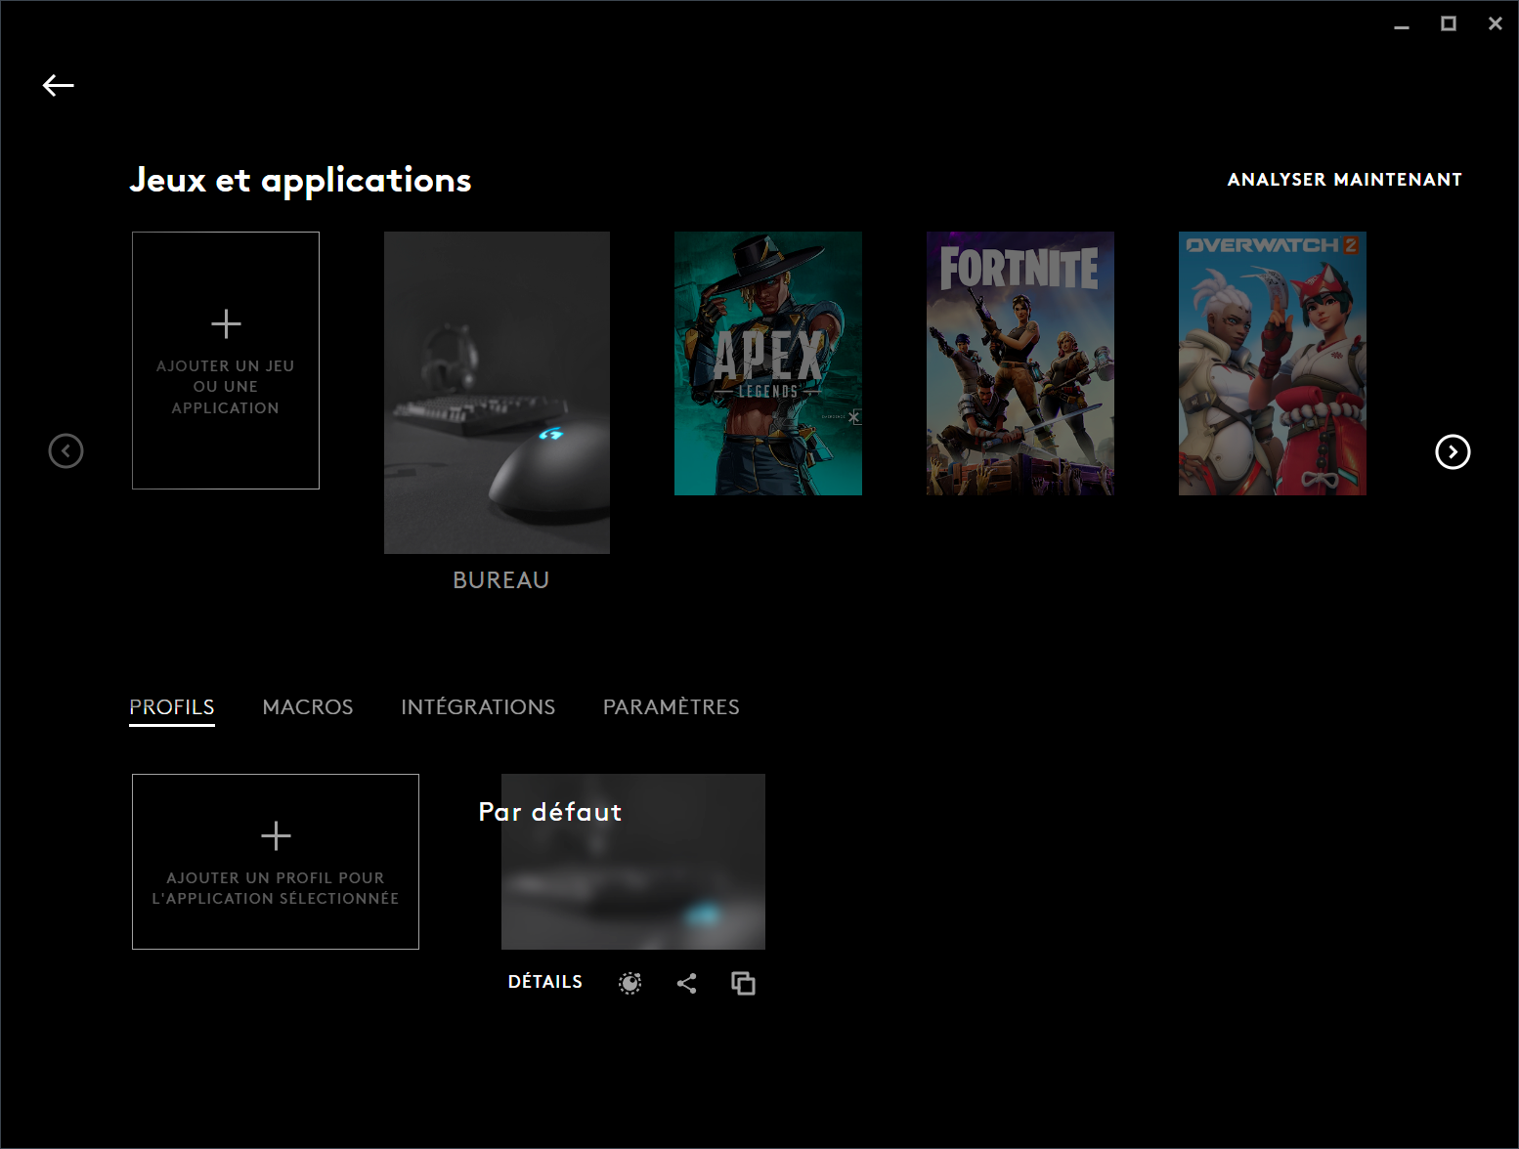Go back using the arrow icon
This screenshot has height=1149, width=1519.
(x=59, y=86)
